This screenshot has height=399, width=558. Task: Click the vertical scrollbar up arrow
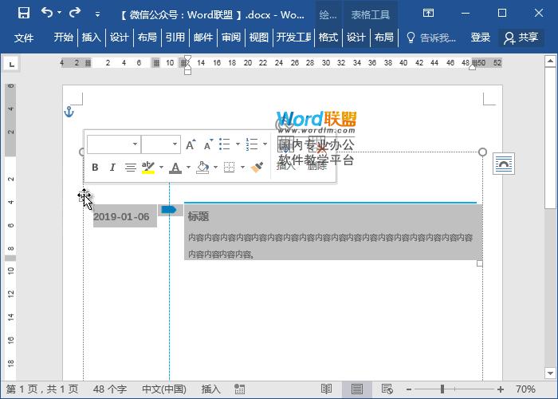pyautogui.click(x=551, y=61)
